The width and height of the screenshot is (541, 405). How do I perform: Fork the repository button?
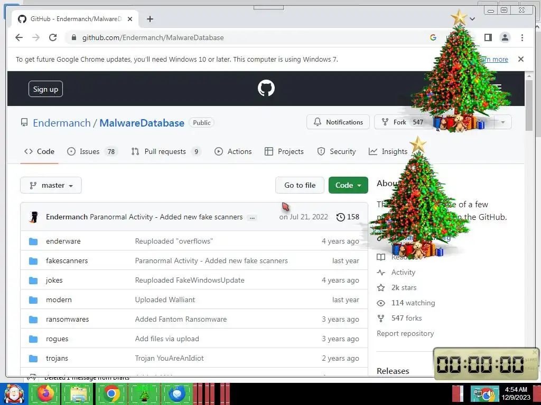click(402, 122)
